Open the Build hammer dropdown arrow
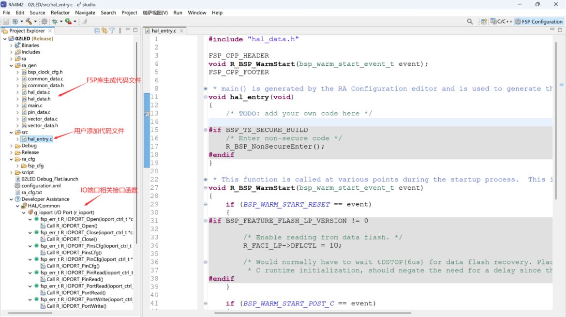Screen dimensions: 566x317 35,22
